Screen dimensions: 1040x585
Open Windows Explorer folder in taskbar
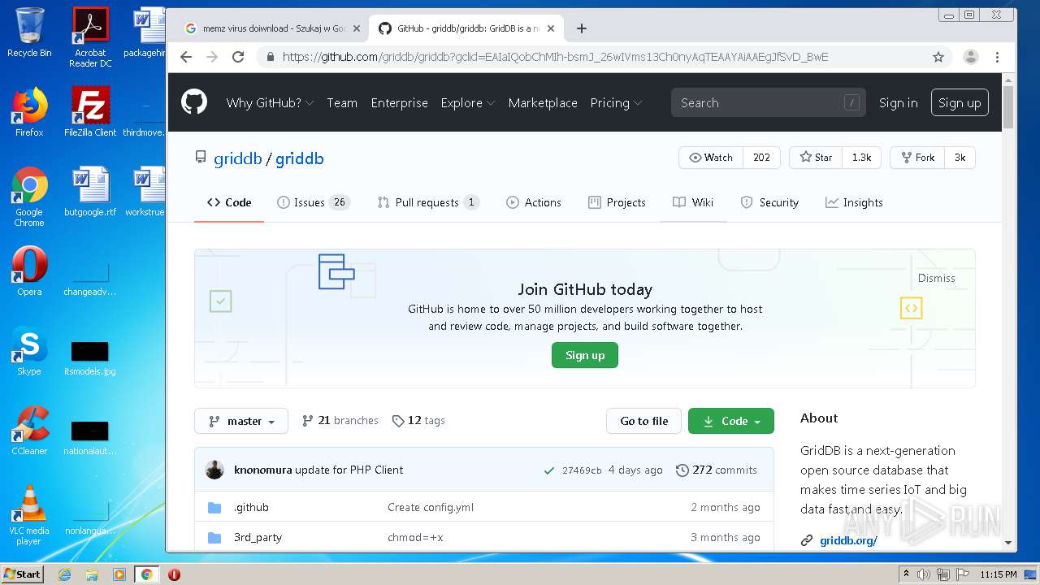[x=92, y=574]
